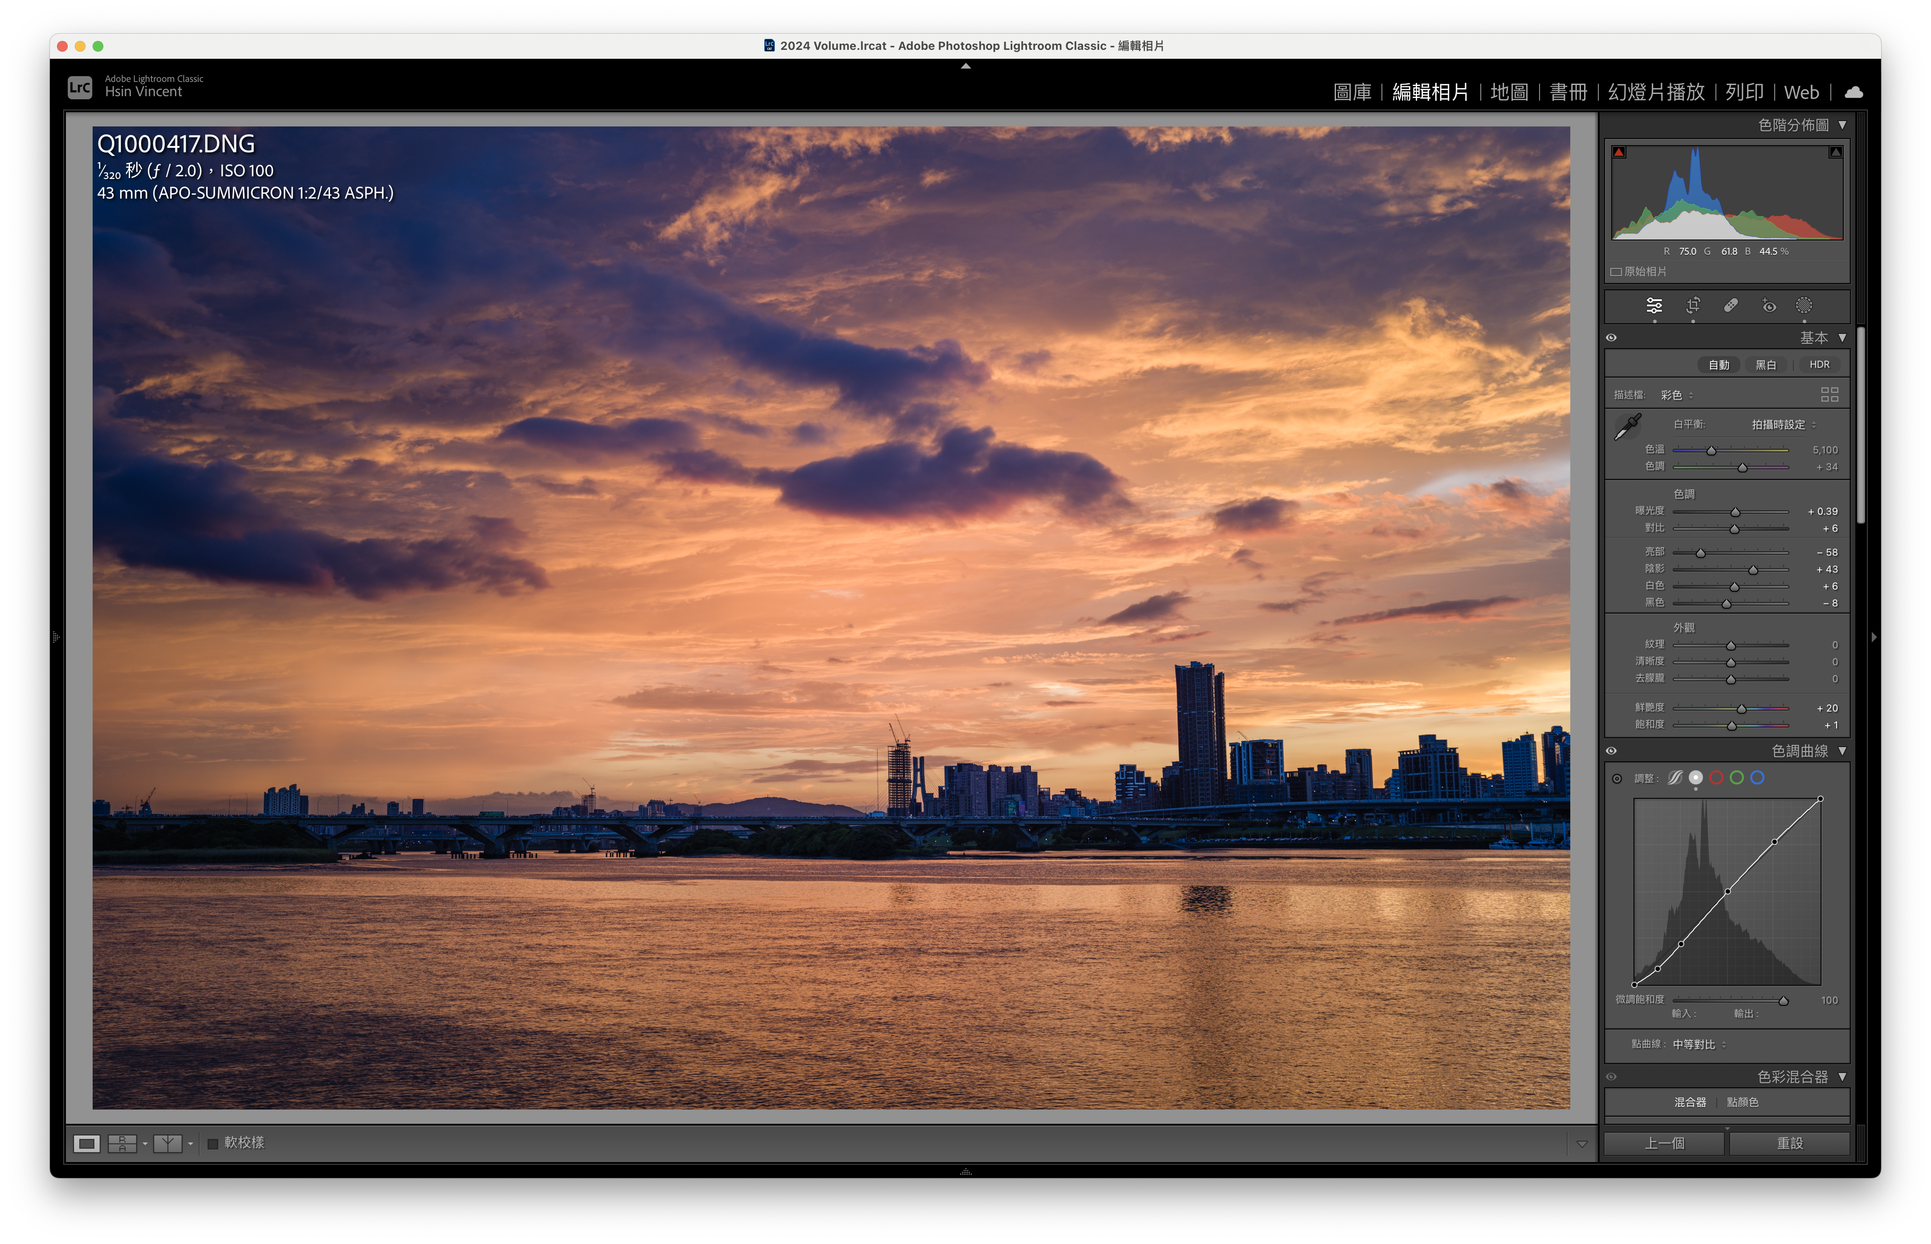Open the profile browser grid icon
Image resolution: width=1931 pixels, height=1244 pixels.
[x=1829, y=394]
